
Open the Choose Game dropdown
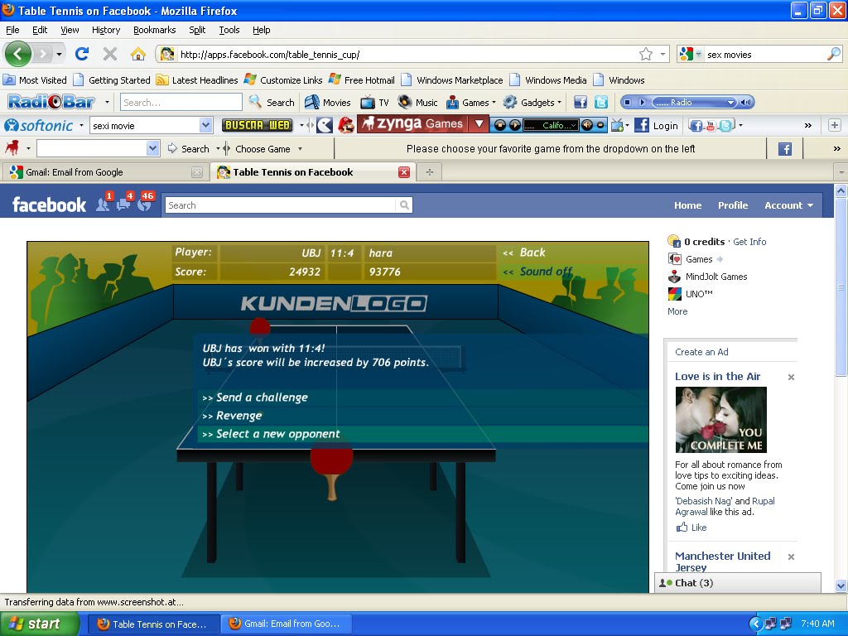coord(300,149)
